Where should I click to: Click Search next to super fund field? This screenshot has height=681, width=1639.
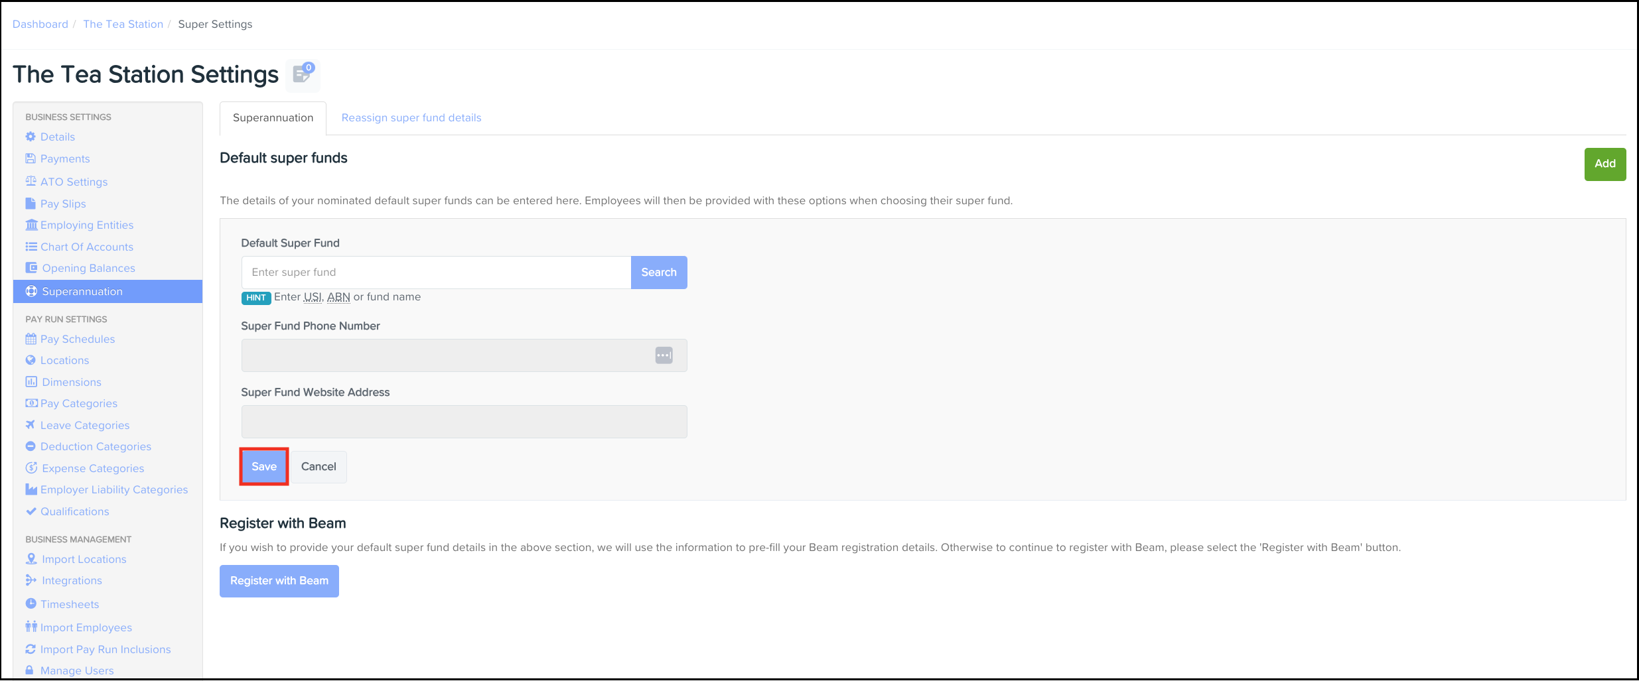point(658,273)
